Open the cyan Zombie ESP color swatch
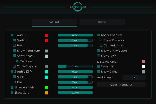Image resolution: width=156 pixels, height=104 pixels. [46, 72]
